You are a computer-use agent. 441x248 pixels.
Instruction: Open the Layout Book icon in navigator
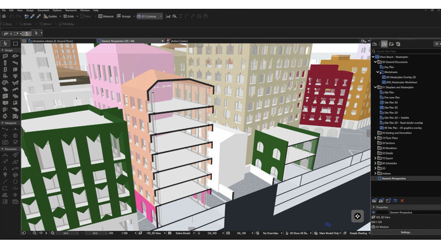tap(391, 44)
